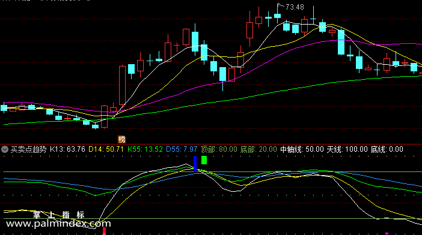Click the 73.48 high price marker
This screenshot has height=235, width=422.
[295, 7]
